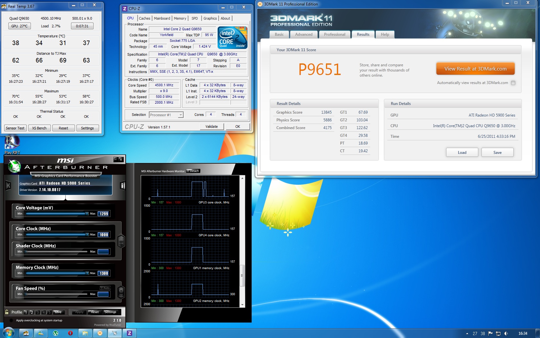The width and height of the screenshot is (540, 338).
Task: Open Real Temp Settings button
Action: click(87, 128)
